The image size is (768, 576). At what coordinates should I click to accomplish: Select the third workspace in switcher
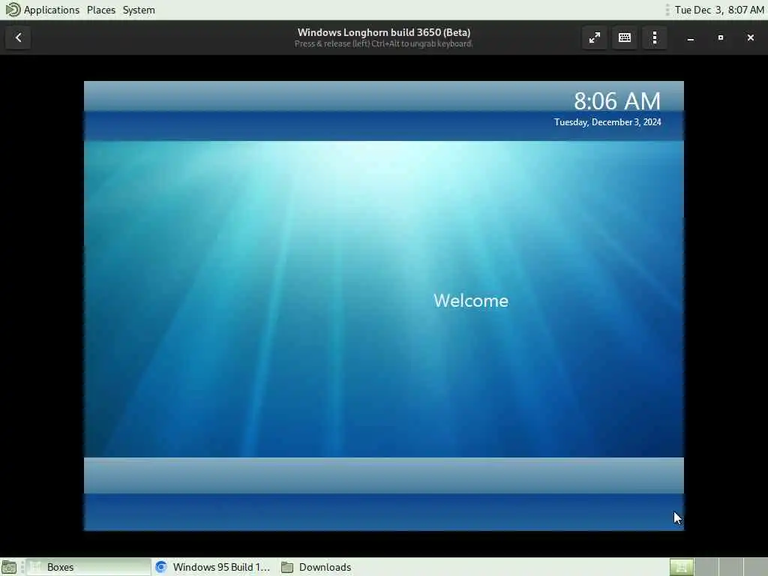click(730, 567)
